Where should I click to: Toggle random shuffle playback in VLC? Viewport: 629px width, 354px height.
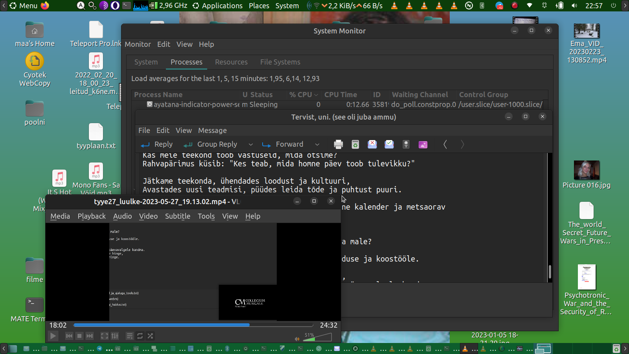(x=150, y=336)
